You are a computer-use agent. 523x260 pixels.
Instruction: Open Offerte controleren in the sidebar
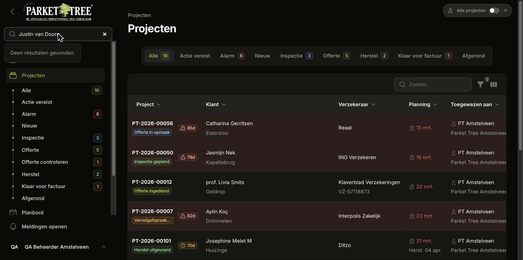click(x=45, y=162)
